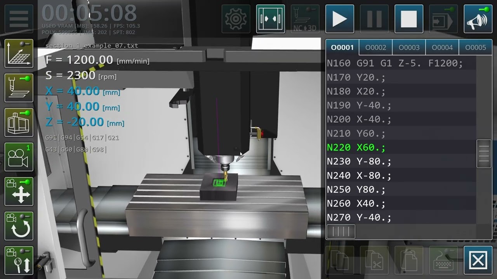
Task: Enable the camera zoom mode icon
Action: [x=19, y=260]
